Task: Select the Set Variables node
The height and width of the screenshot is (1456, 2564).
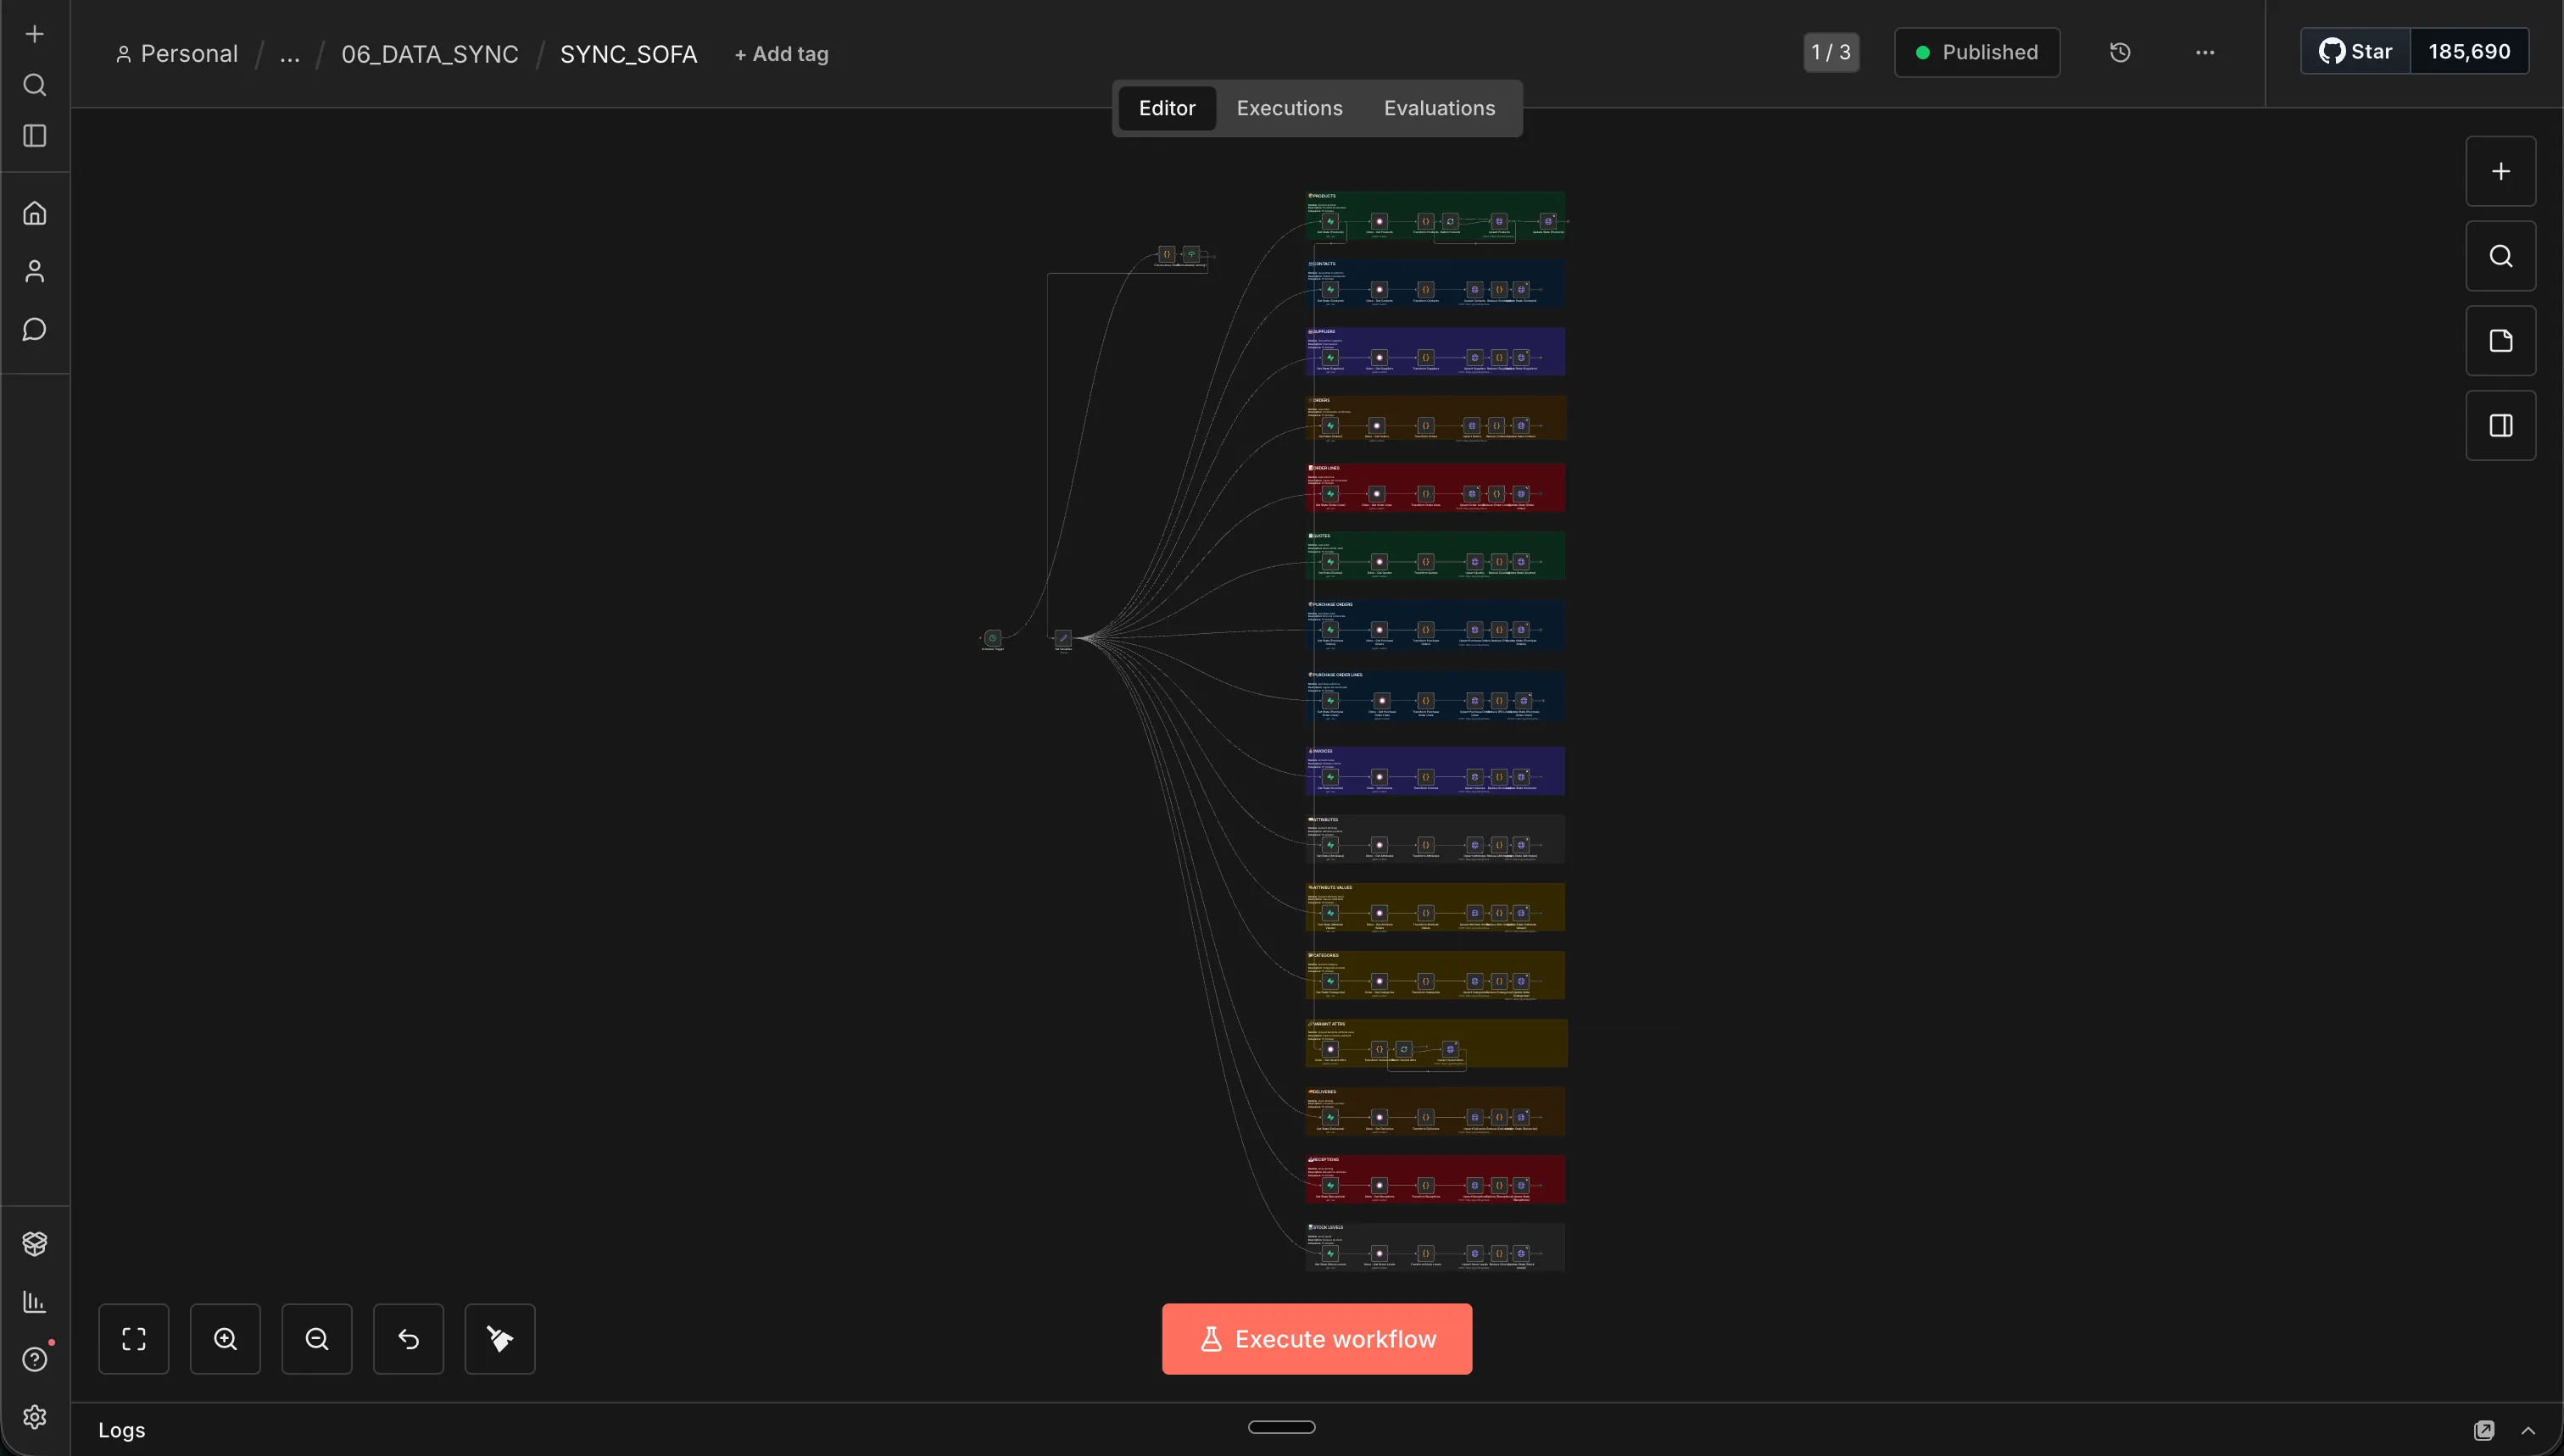Action: pos(1063,638)
